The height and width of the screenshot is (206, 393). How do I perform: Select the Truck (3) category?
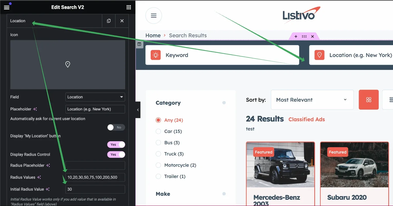(x=170, y=154)
